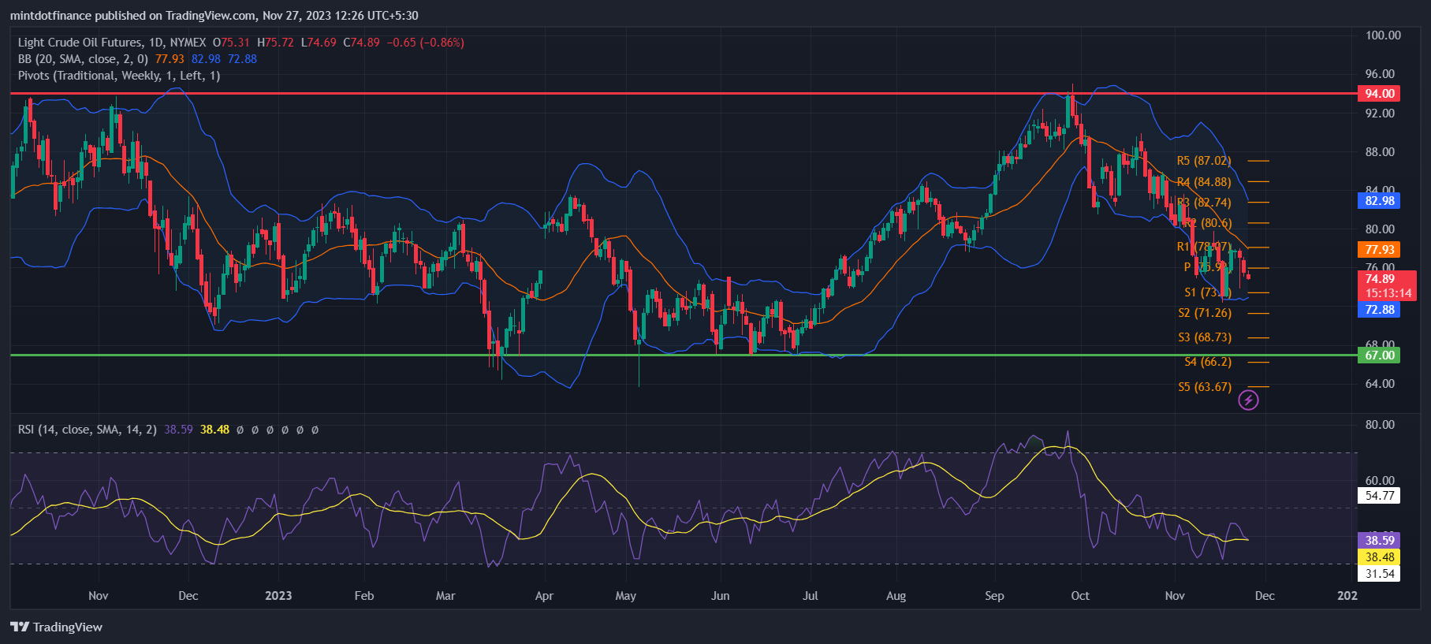1431x644 pixels.
Task: Click the 100.00 price scale label
Action: pyautogui.click(x=1383, y=35)
